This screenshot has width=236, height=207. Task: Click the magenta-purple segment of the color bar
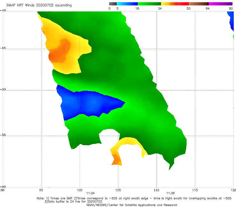coord(221,4)
